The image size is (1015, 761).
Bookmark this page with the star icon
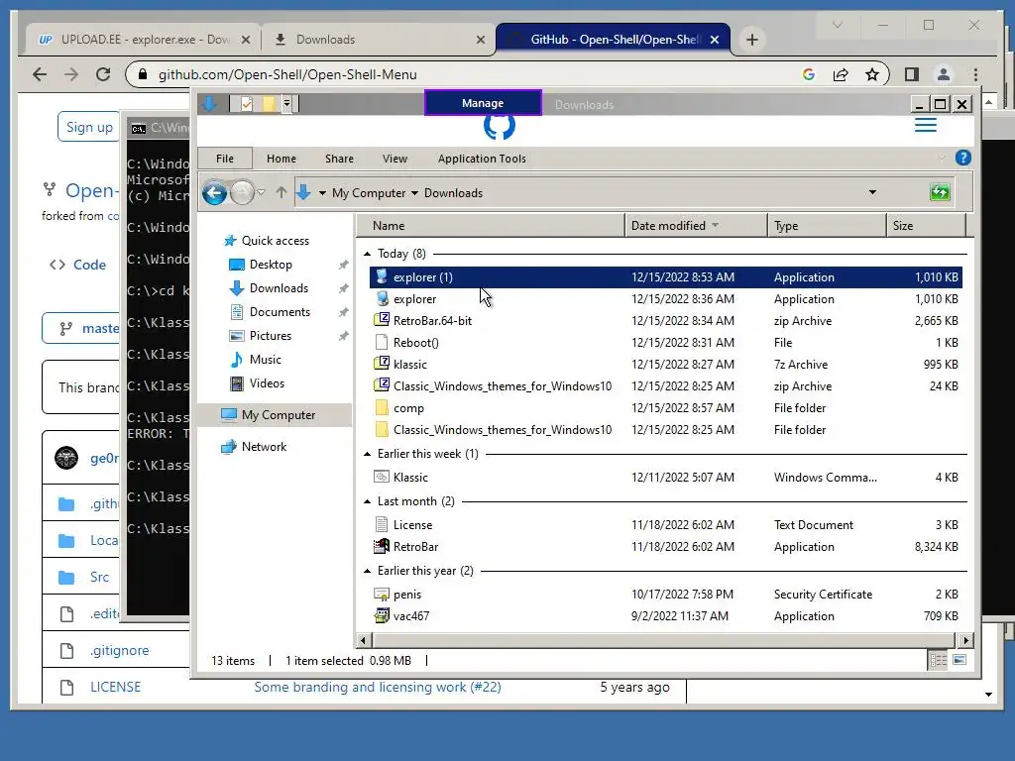click(x=872, y=74)
